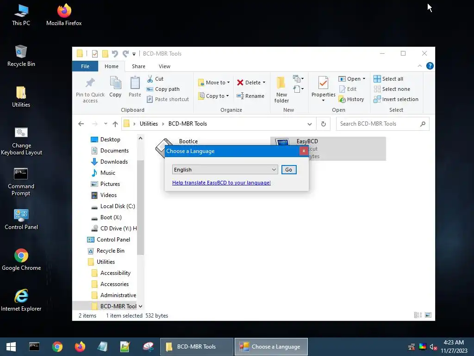Open file History in ribbon

tap(351, 99)
